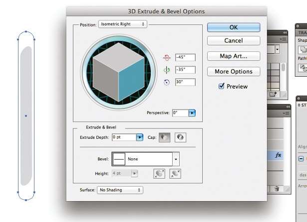The image size is (307, 222).
Task: Open the Perspective value slider arrow
Action: [192, 113]
